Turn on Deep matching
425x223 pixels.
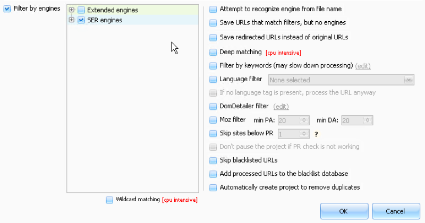pos(213,52)
